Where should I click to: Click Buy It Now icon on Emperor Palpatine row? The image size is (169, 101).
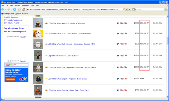pos(124,79)
